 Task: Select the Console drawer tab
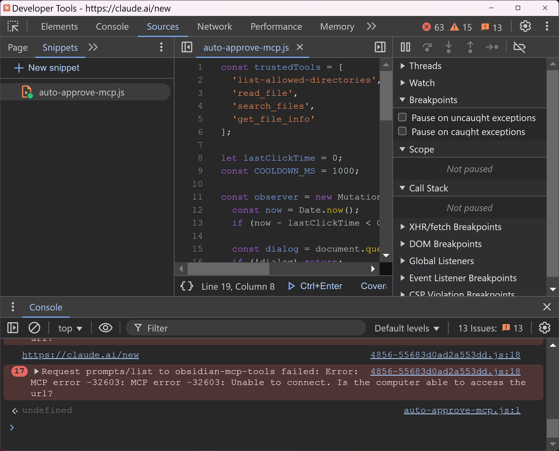click(x=46, y=307)
